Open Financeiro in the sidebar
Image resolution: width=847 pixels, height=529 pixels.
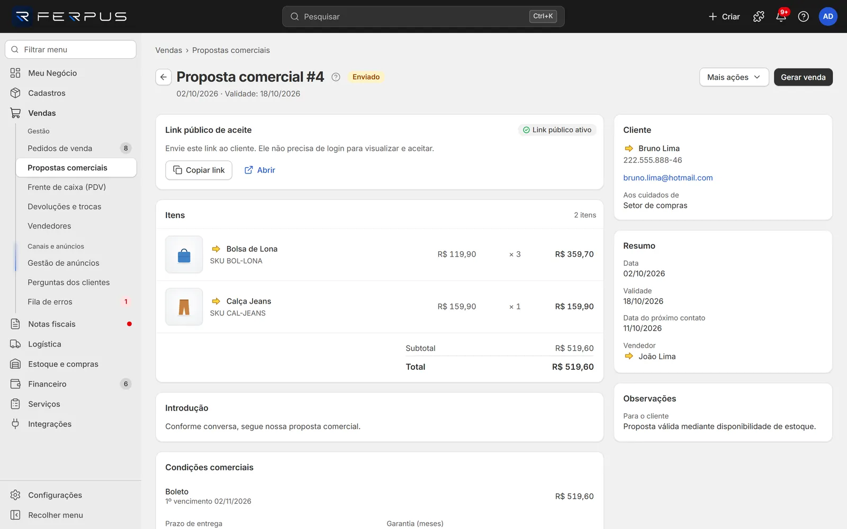pyautogui.click(x=70, y=384)
